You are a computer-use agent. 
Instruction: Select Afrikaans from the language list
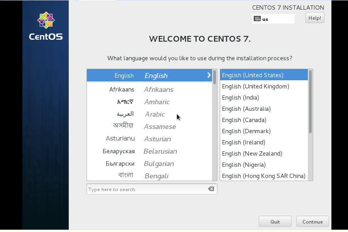pyautogui.click(x=149, y=90)
